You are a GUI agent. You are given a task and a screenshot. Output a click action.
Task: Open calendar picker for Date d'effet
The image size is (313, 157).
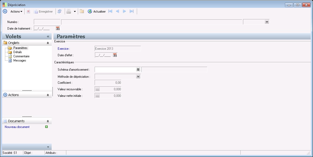tap(115, 55)
